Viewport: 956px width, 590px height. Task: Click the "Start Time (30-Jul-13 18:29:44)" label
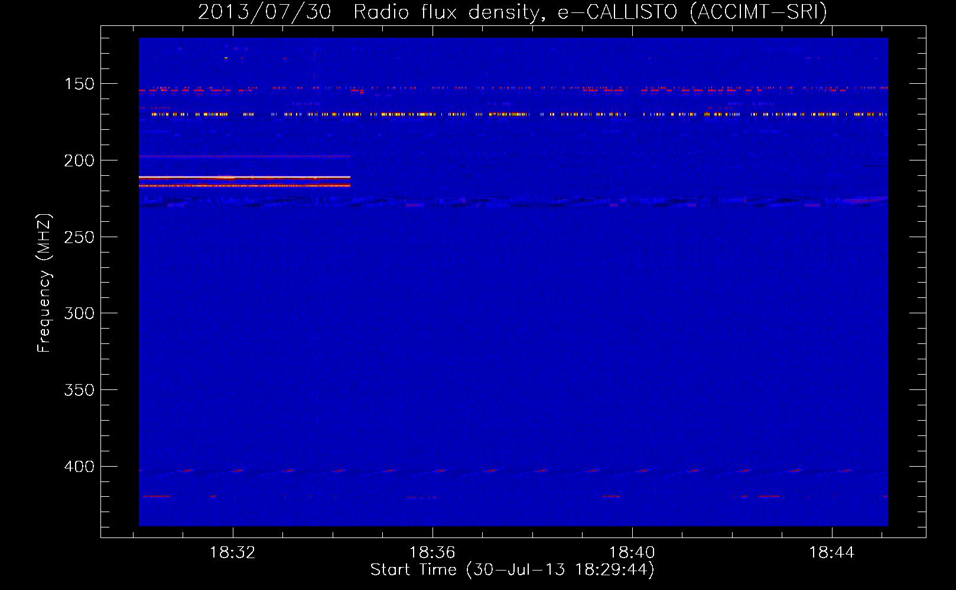[x=512, y=570]
